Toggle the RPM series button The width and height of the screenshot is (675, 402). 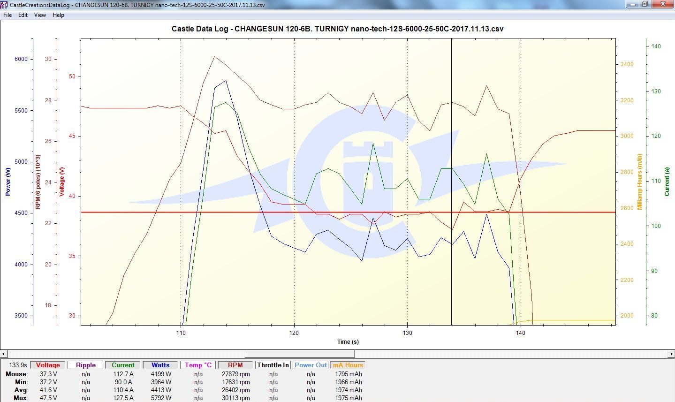235,365
